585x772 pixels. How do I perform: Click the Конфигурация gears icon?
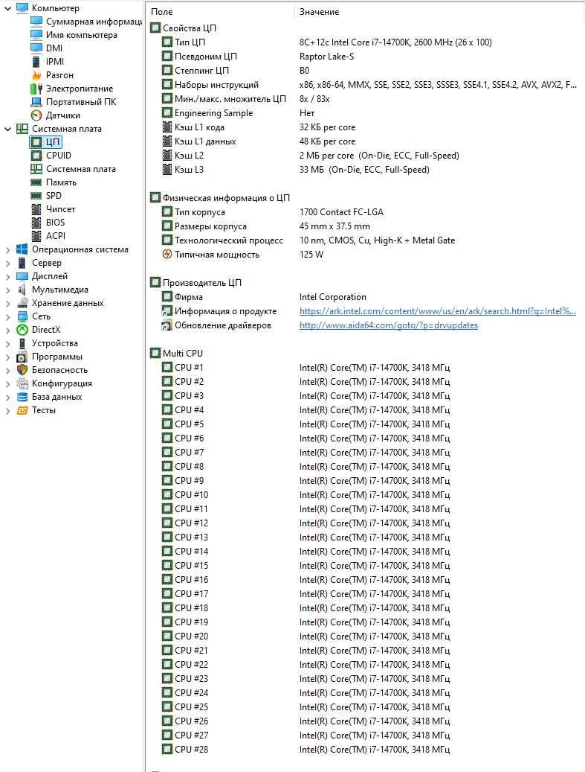pyautogui.click(x=22, y=383)
